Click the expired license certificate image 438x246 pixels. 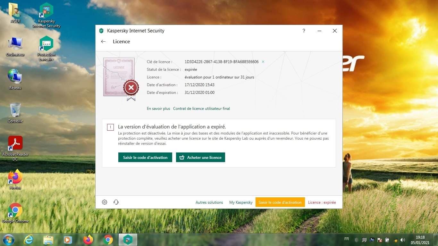tap(121, 79)
